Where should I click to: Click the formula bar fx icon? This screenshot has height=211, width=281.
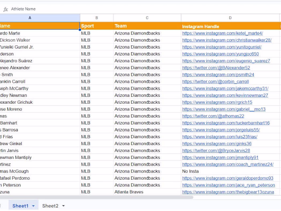pos(6,9)
